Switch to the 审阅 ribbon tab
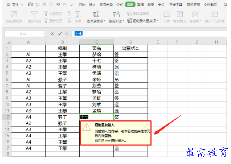Screen dimensions: 231x164 pyautogui.click(x=140, y=5)
